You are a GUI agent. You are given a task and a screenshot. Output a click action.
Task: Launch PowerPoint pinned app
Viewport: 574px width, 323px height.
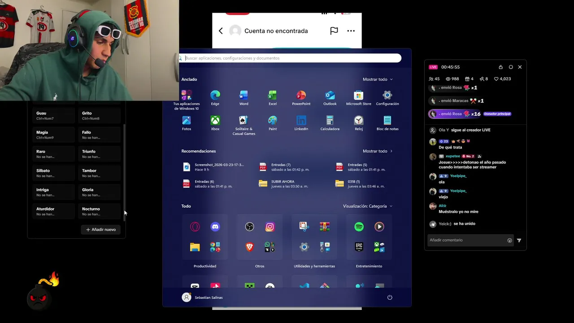point(301,98)
